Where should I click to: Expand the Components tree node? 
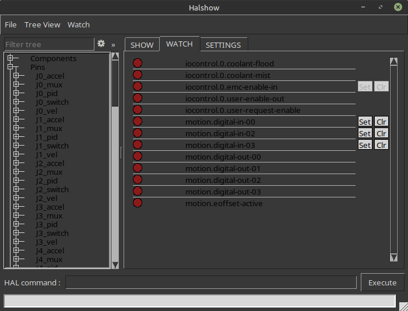click(10, 58)
